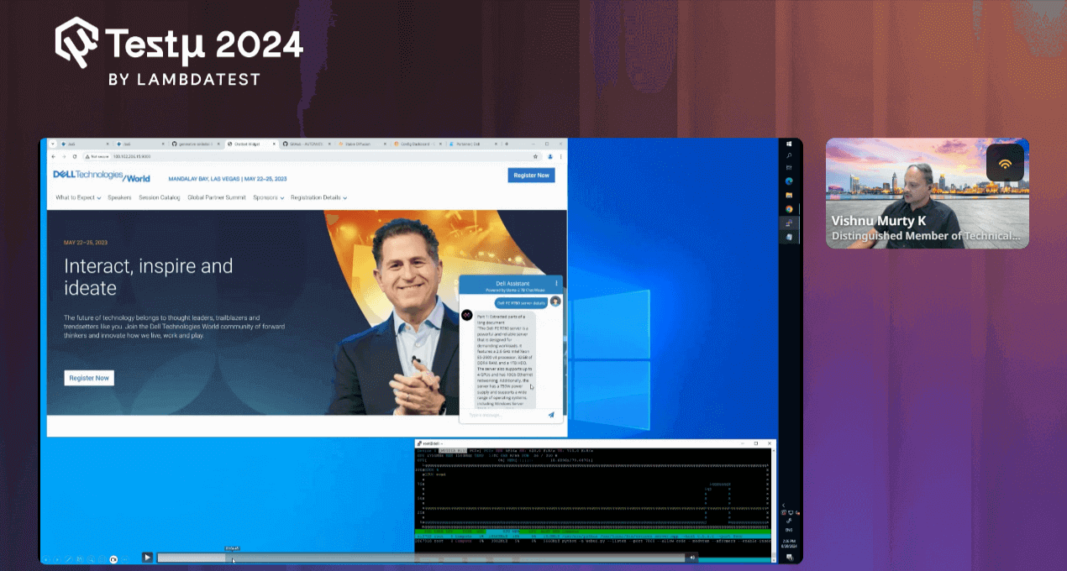1067x571 pixels.
Task: Click the browser back arrow
Action: (x=54, y=156)
